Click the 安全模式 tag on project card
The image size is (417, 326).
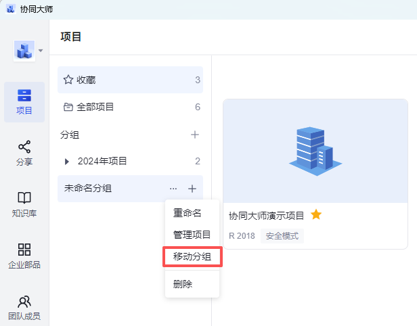[x=282, y=236]
